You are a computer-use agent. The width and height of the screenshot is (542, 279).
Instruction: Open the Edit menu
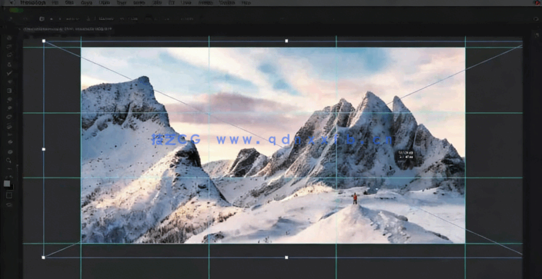point(69,2)
